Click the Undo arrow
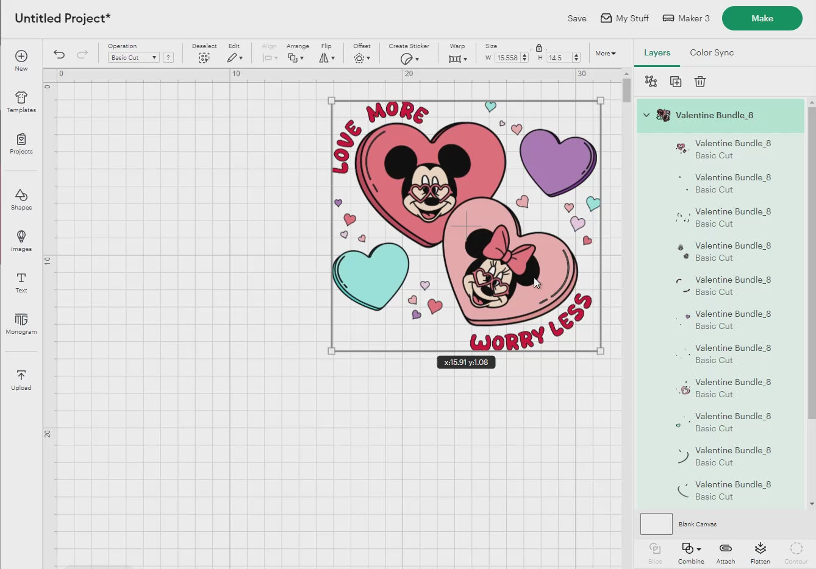The height and width of the screenshot is (569, 816). pyautogui.click(x=59, y=54)
